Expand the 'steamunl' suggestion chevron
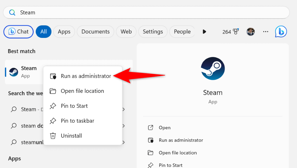The image size is (297, 168). coord(124,142)
